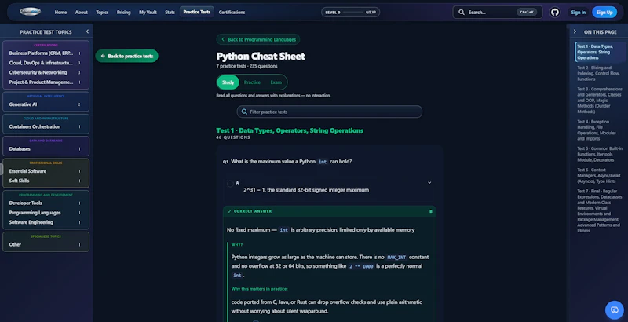Open Topics in the navbar

click(102, 13)
